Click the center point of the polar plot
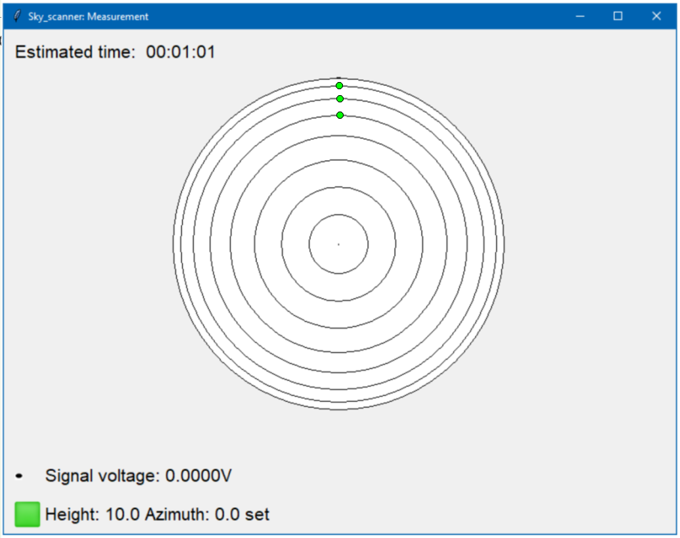The height and width of the screenshot is (538, 680). coord(338,244)
